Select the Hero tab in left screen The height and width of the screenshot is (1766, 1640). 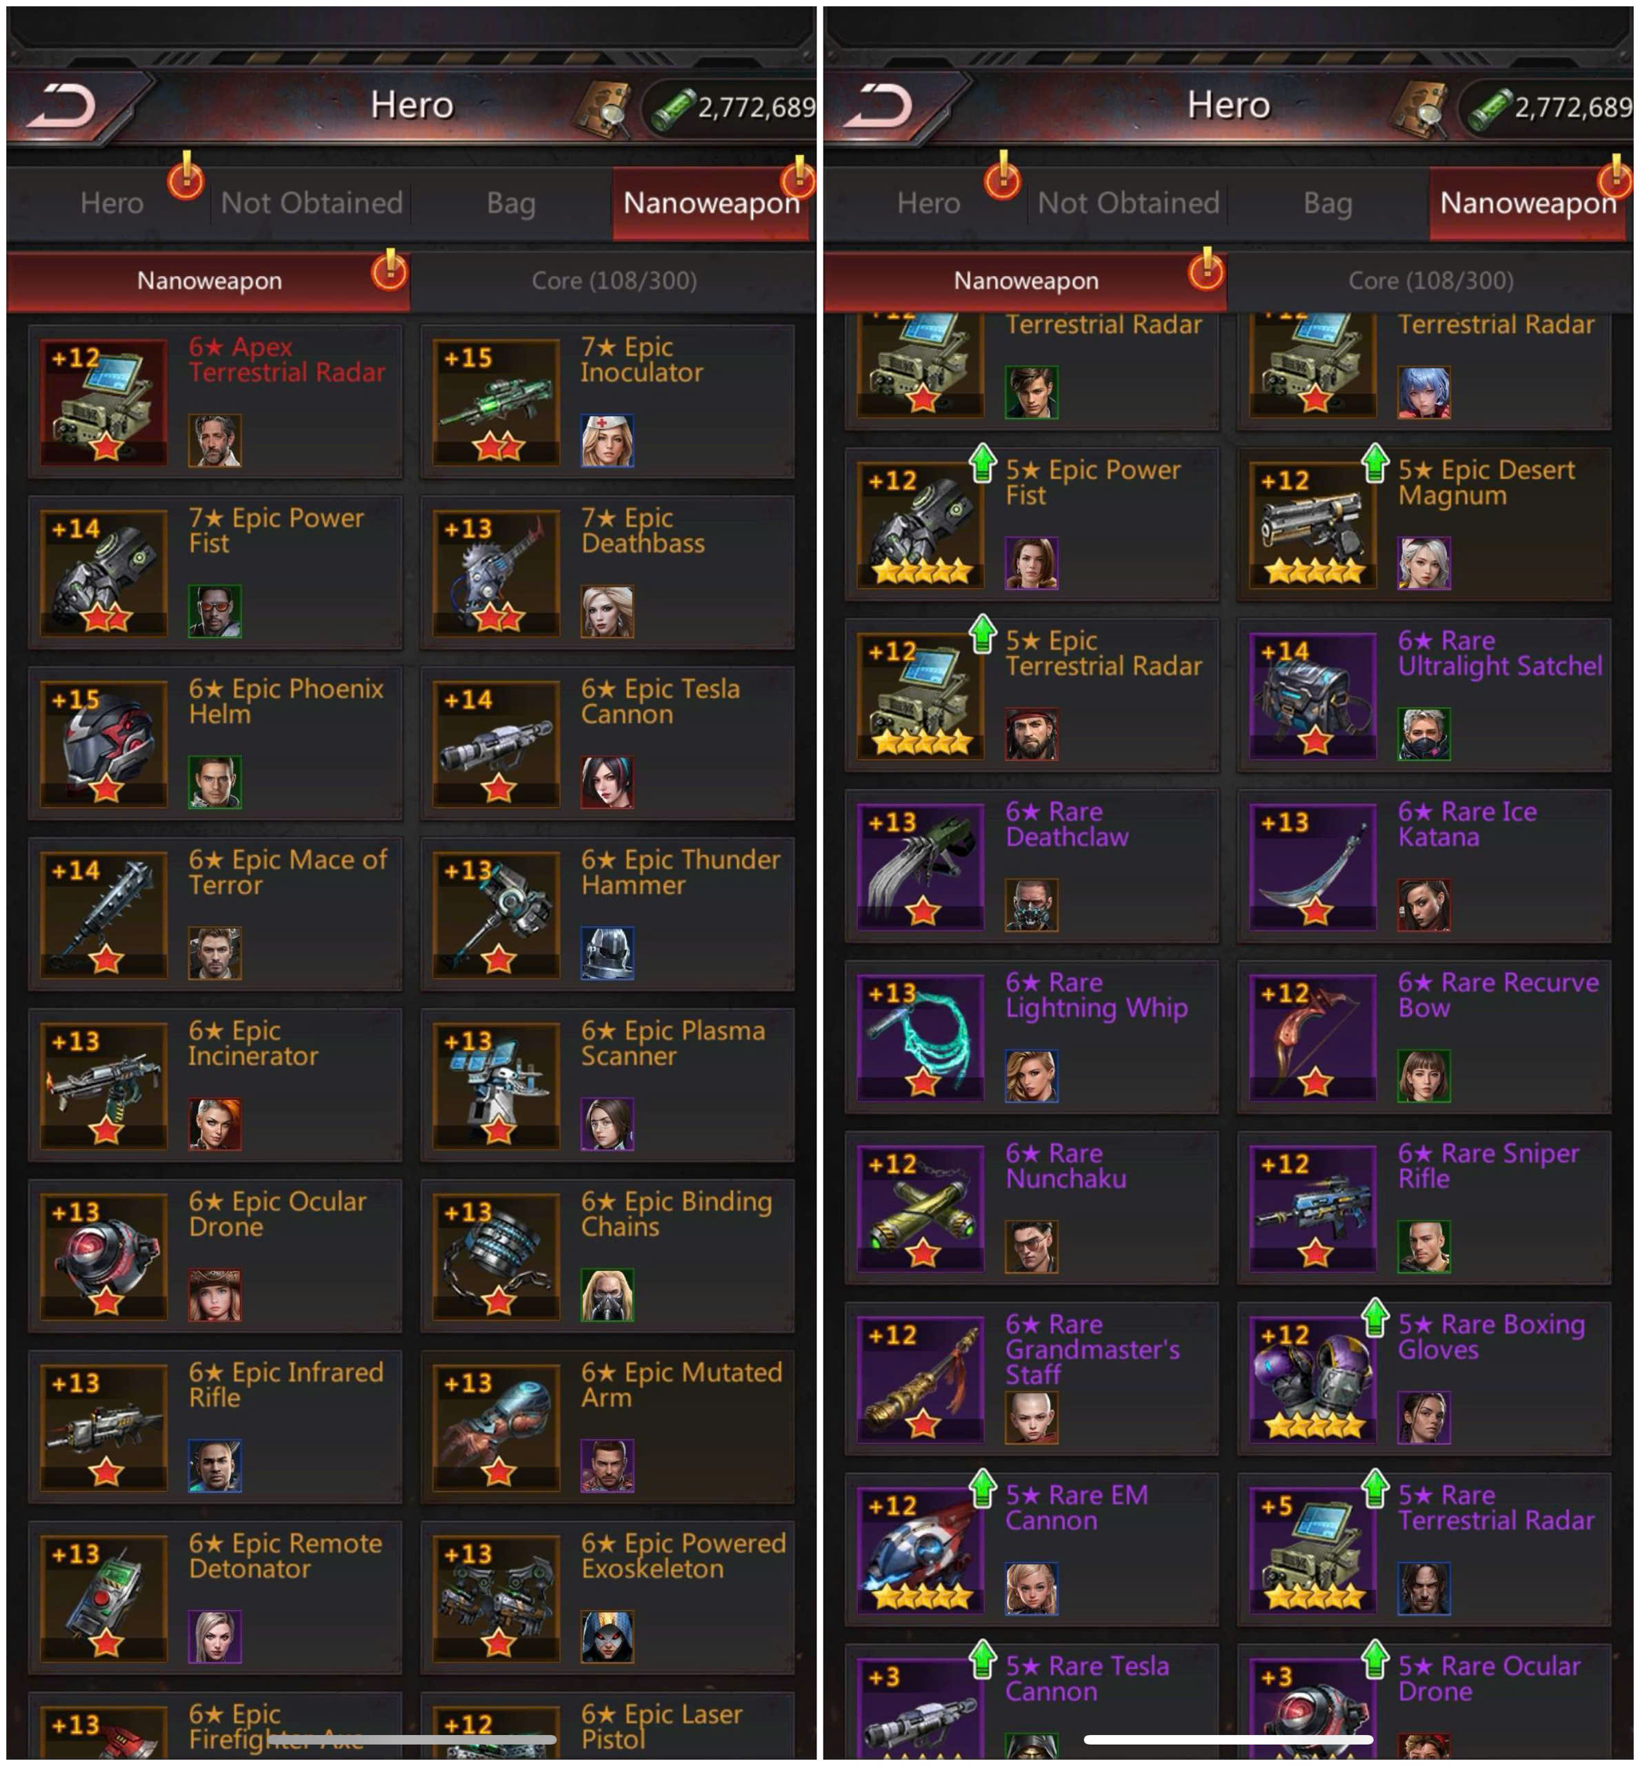point(112,204)
